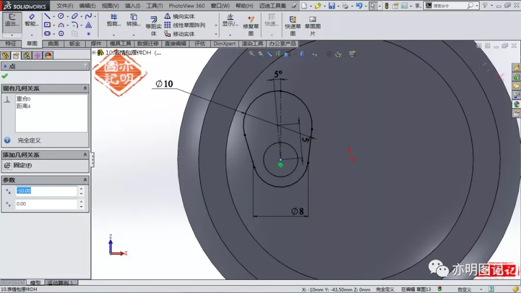
Task: Open the dropdown under Exit Sketch button
Action: coord(12,35)
